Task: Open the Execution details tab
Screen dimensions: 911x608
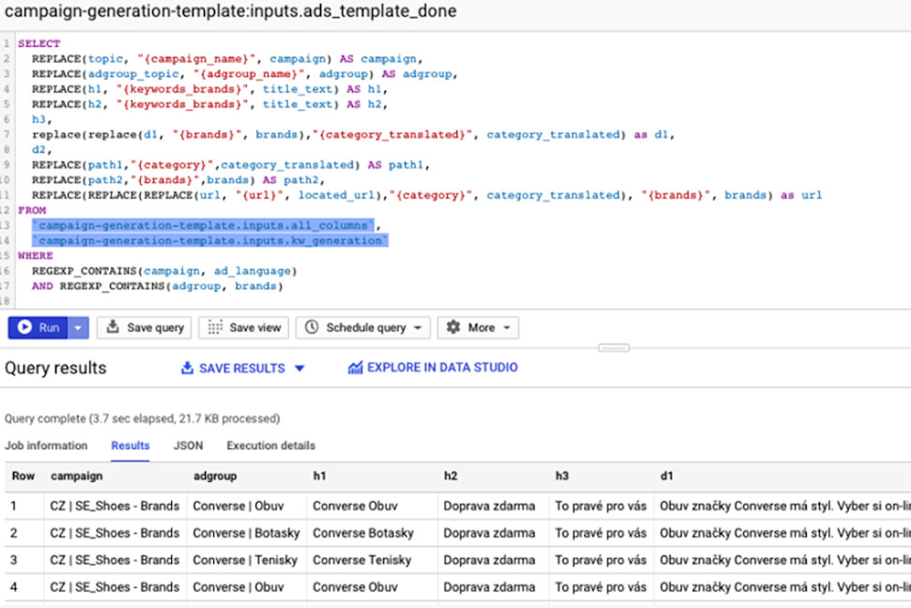Action: click(270, 445)
